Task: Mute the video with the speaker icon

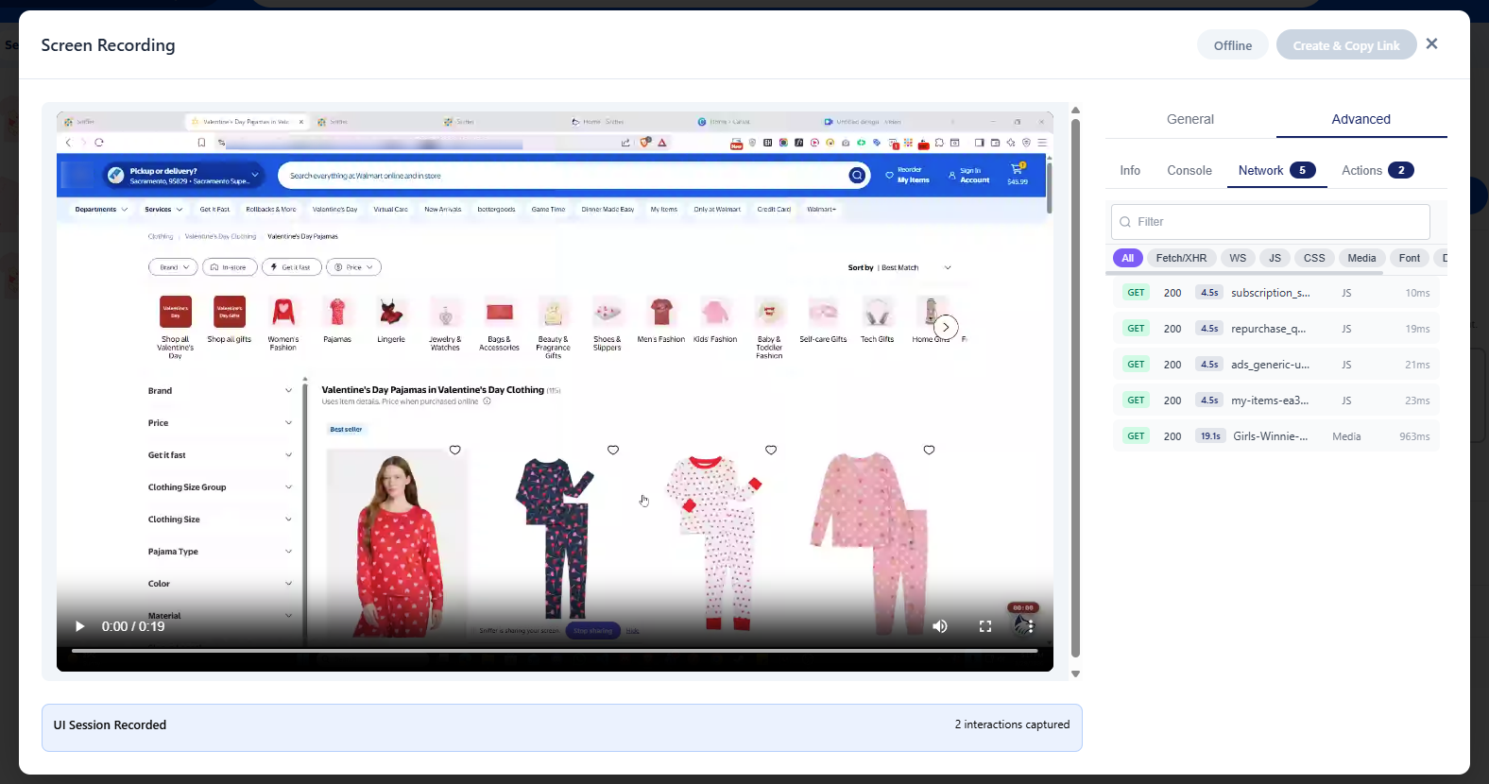Action: (940, 626)
